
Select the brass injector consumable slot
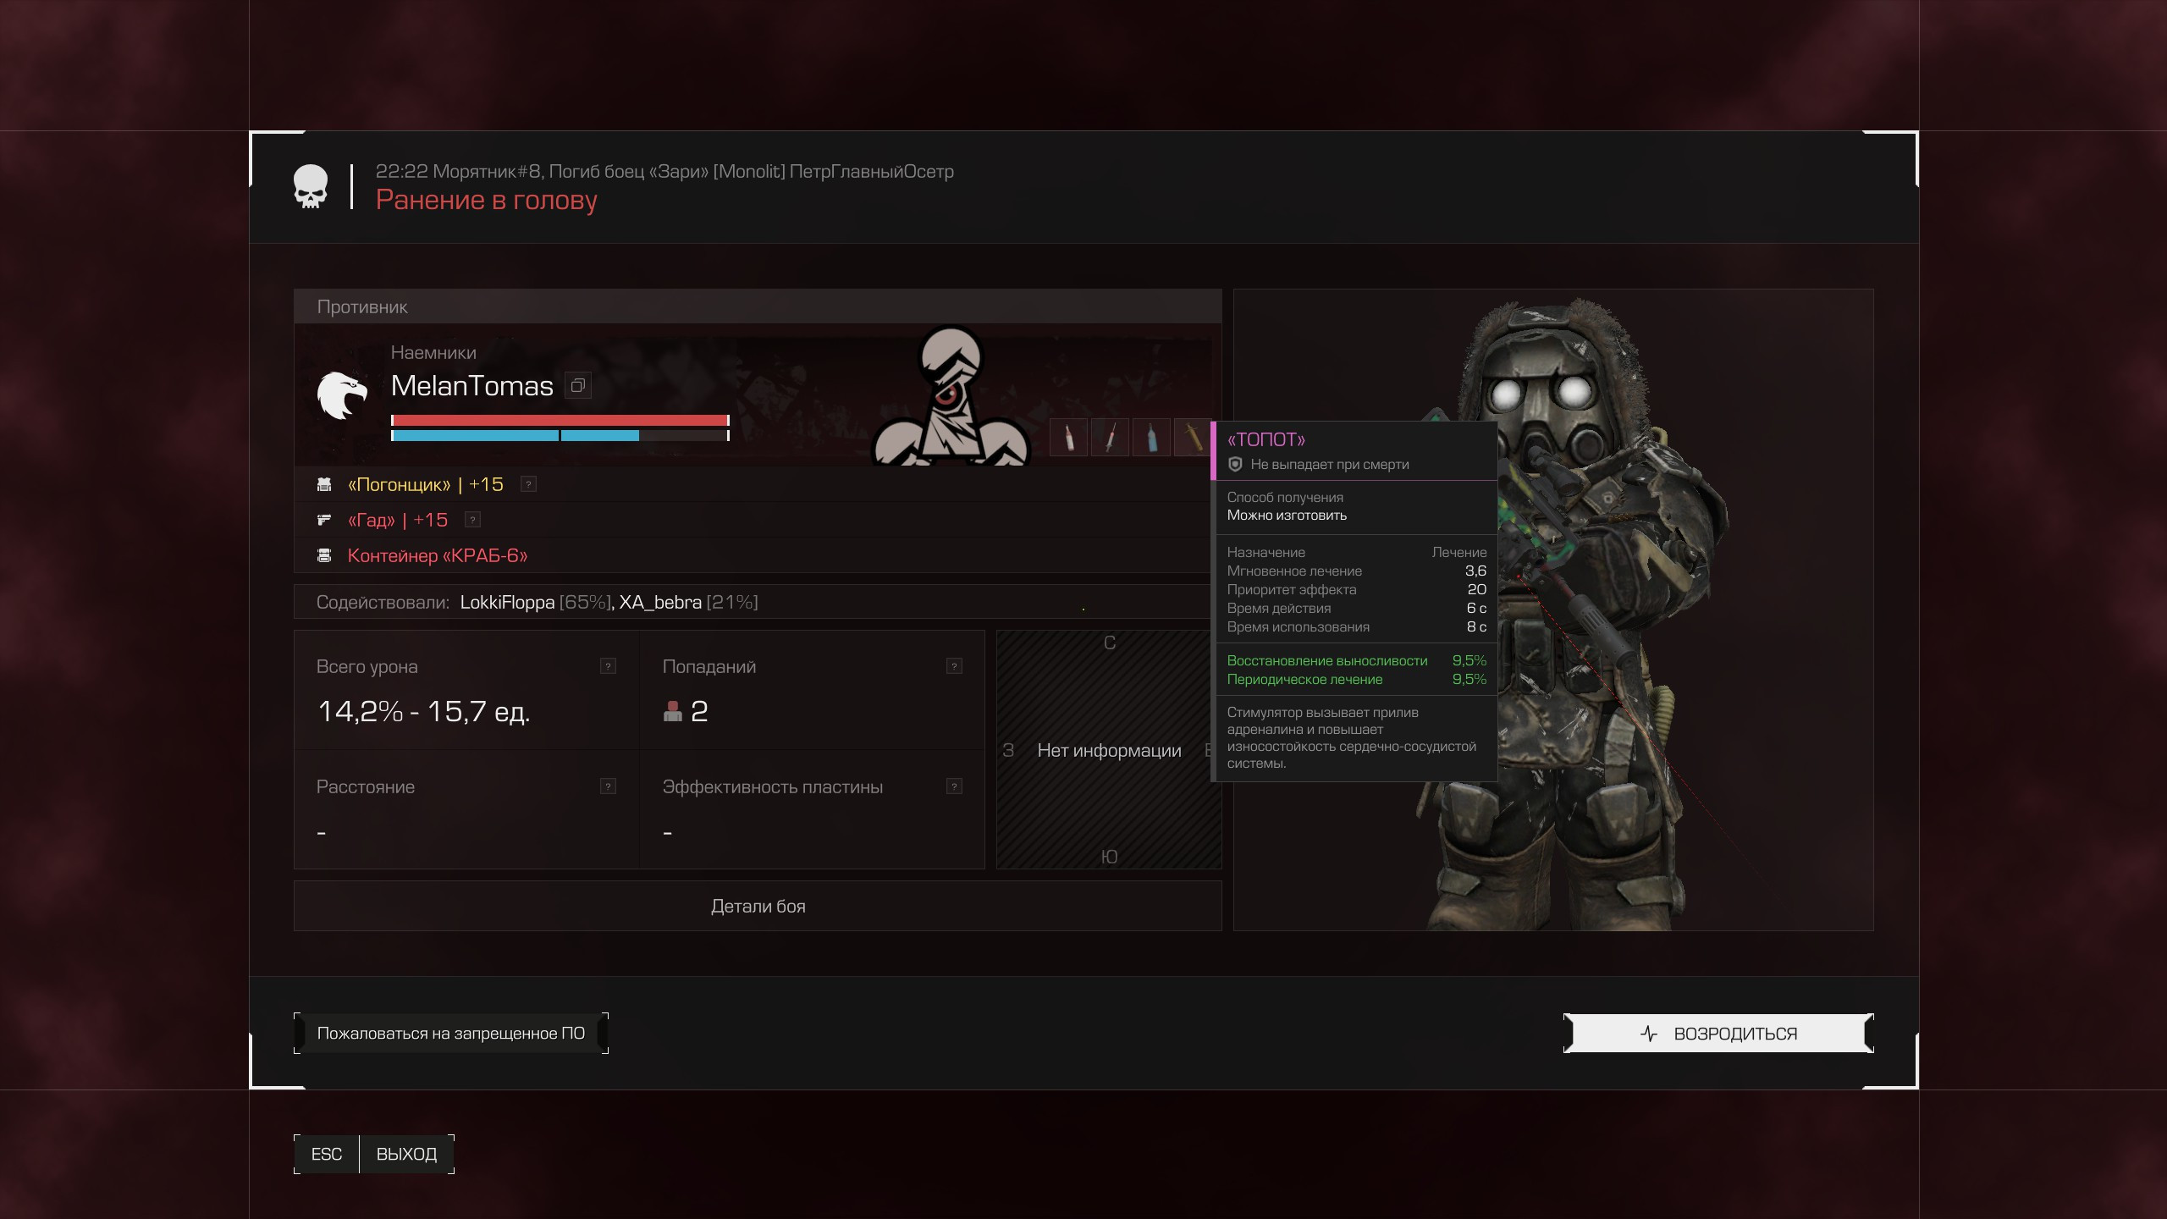click(1193, 438)
